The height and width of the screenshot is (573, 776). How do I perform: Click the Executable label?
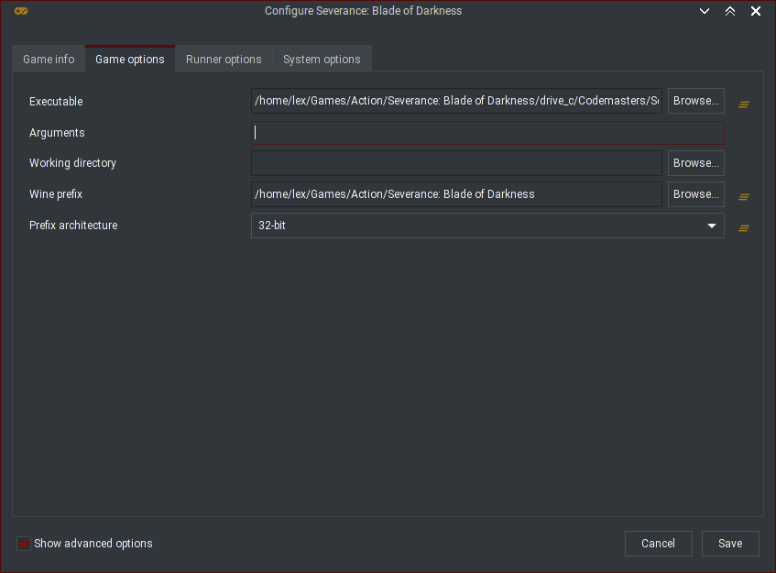click(56, 102)
